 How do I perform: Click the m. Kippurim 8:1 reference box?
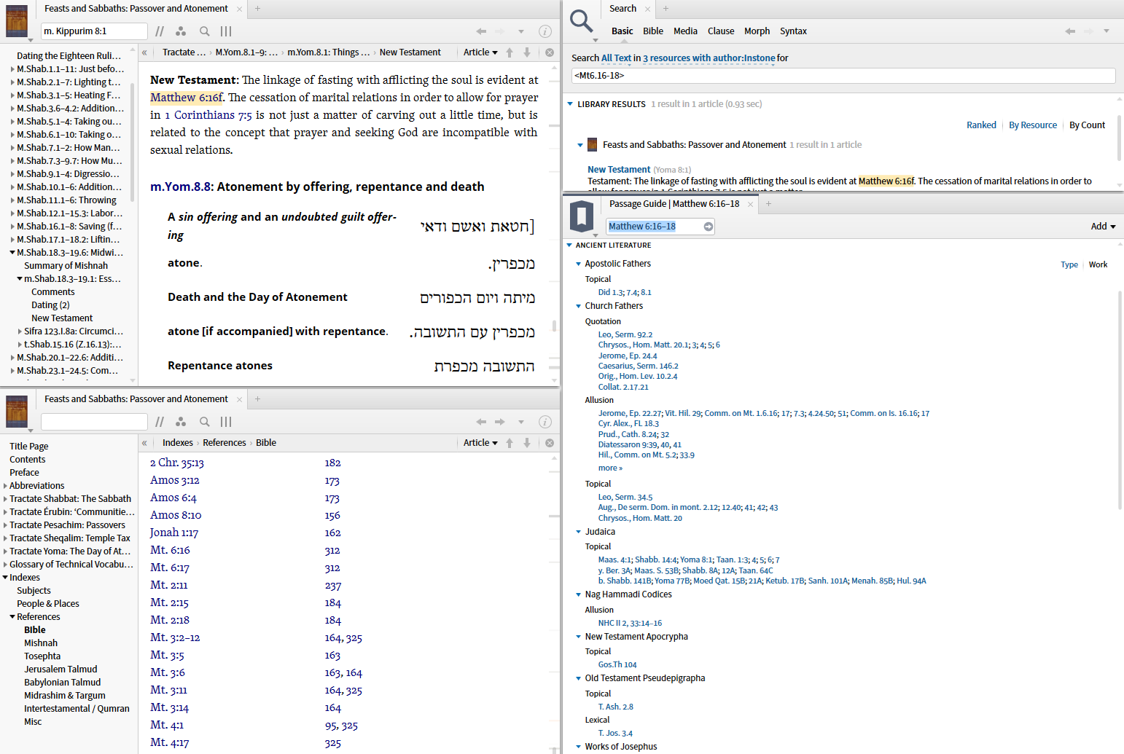(94, 31)
